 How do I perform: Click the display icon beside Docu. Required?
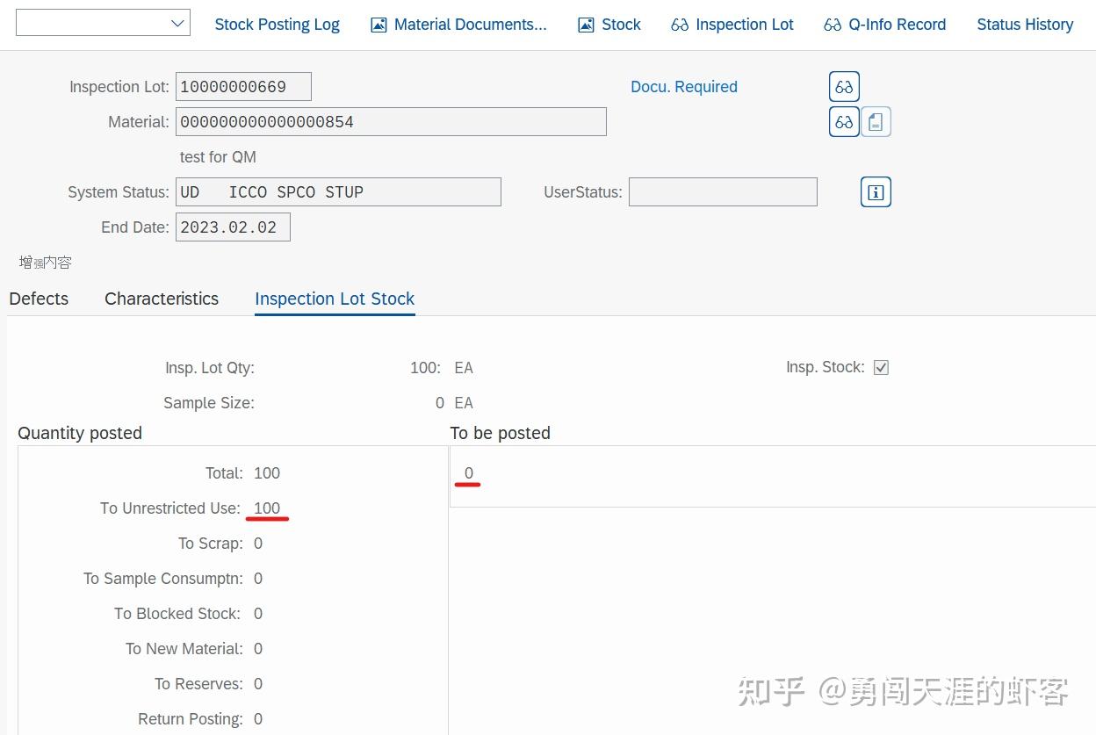pos(843,86)
